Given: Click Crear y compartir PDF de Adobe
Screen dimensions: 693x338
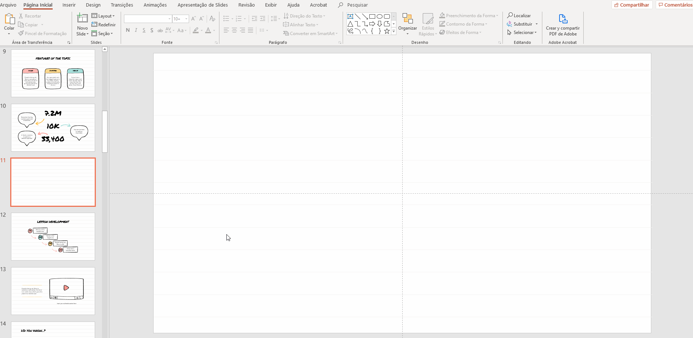Looking at the screenshot, I should (563, 25).
